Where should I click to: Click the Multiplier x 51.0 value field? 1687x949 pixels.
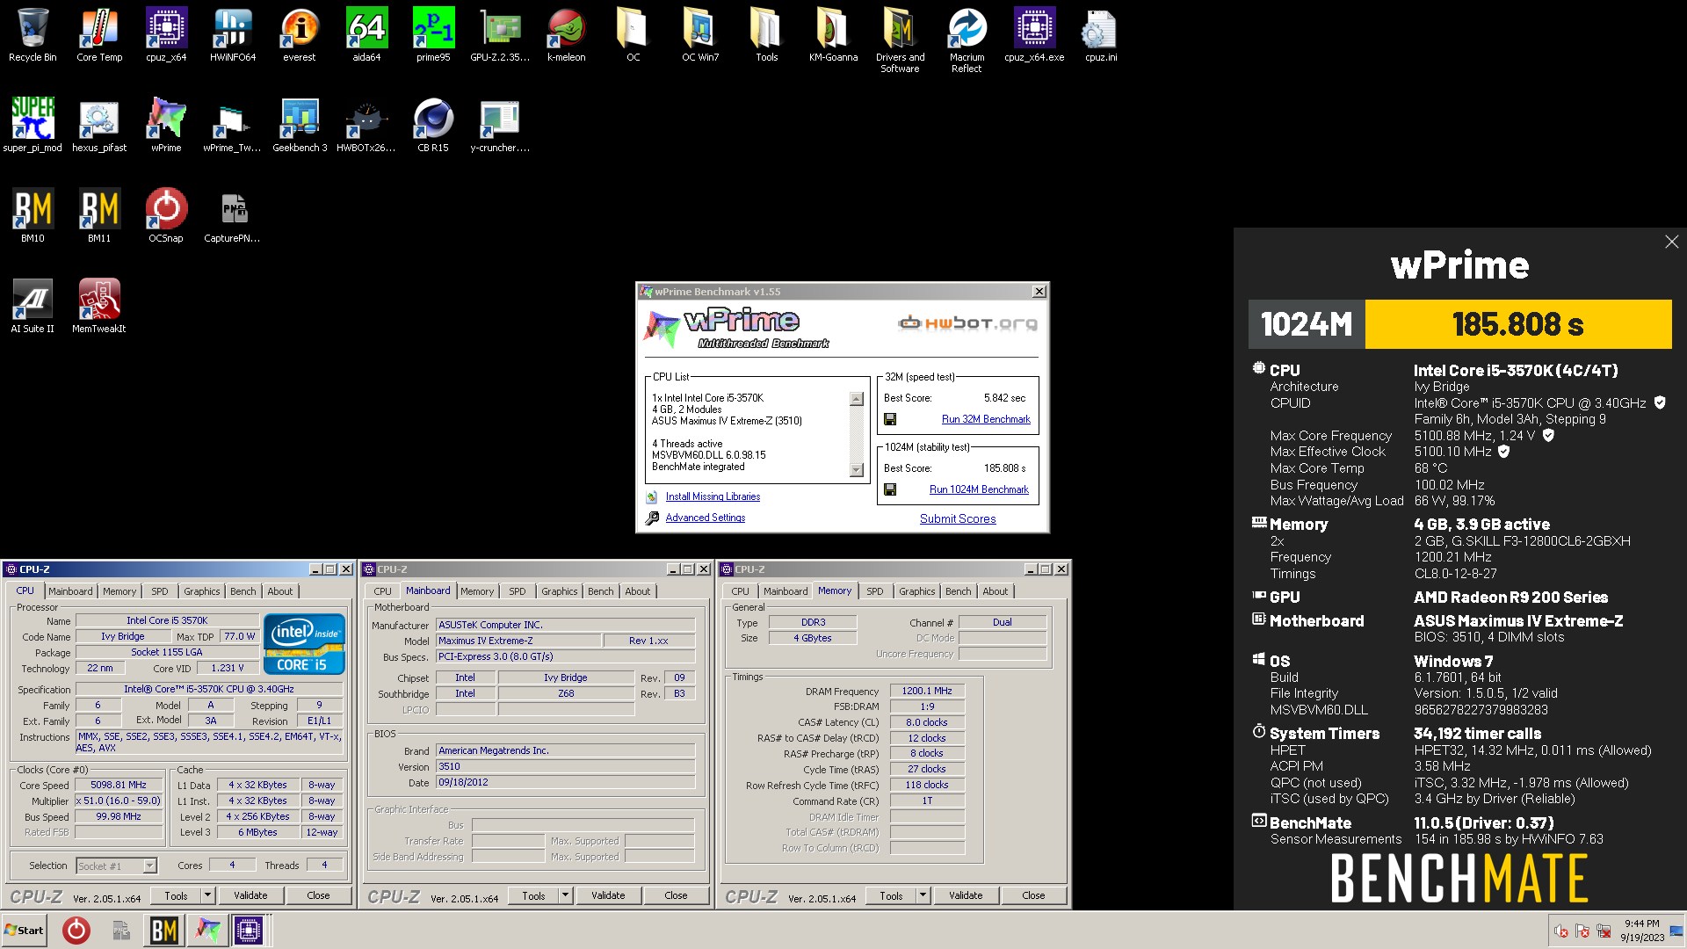119,800
